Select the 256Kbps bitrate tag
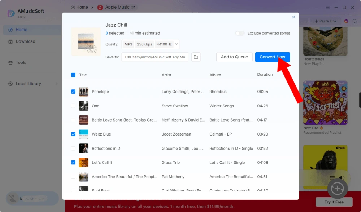Screen dimensions: 361x212 click(144, 44)
